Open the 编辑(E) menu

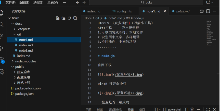pos(24,3)
